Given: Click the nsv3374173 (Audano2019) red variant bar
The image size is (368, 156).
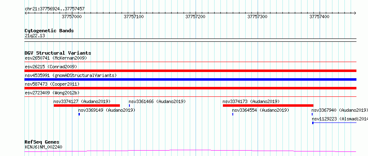Looking at the screenshot, I should click(x=268, y=106).
